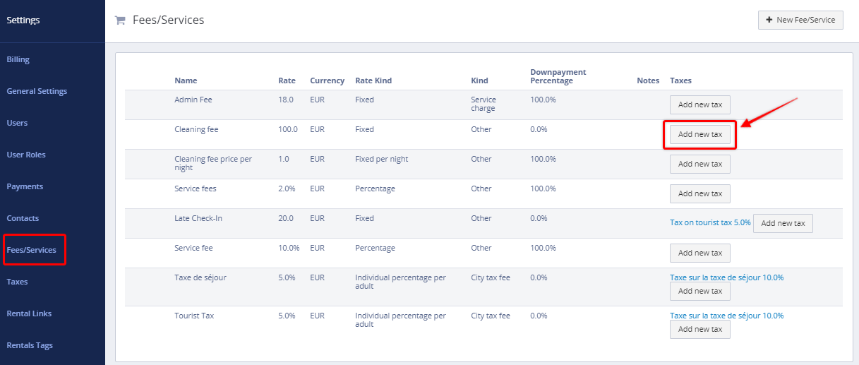
Task: Go to Users in the sidebar
Action: click(17, 123)
